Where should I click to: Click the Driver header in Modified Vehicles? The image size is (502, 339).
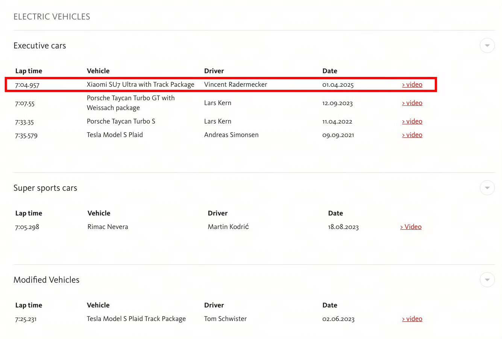(214, 305)
